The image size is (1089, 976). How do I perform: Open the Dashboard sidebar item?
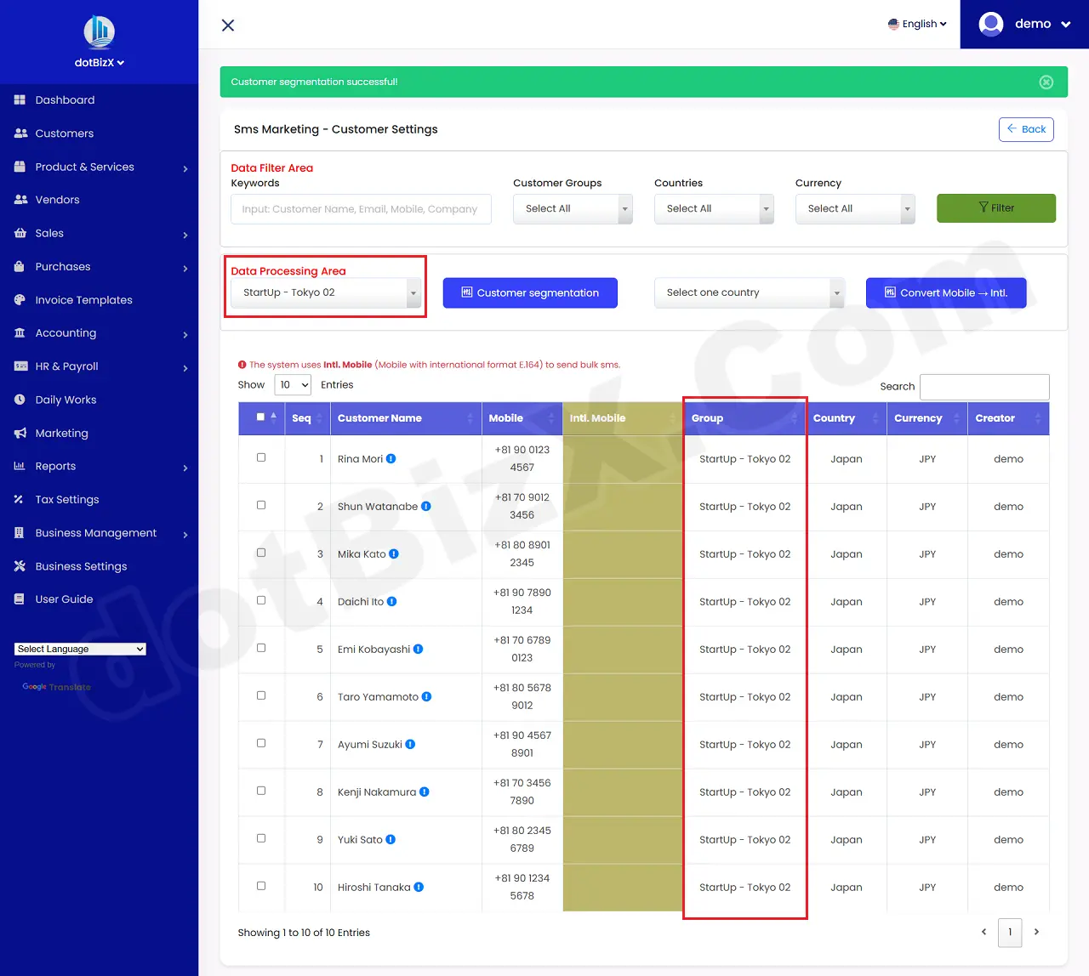click(x=65, y=100)
